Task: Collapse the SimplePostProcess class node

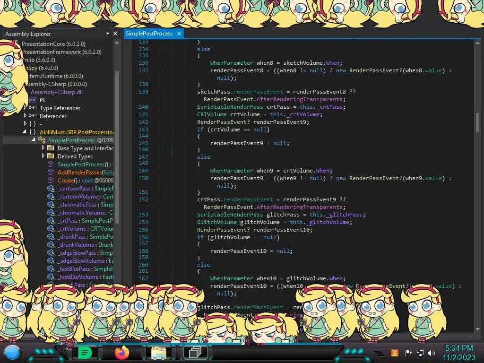Action: point(34,140)
